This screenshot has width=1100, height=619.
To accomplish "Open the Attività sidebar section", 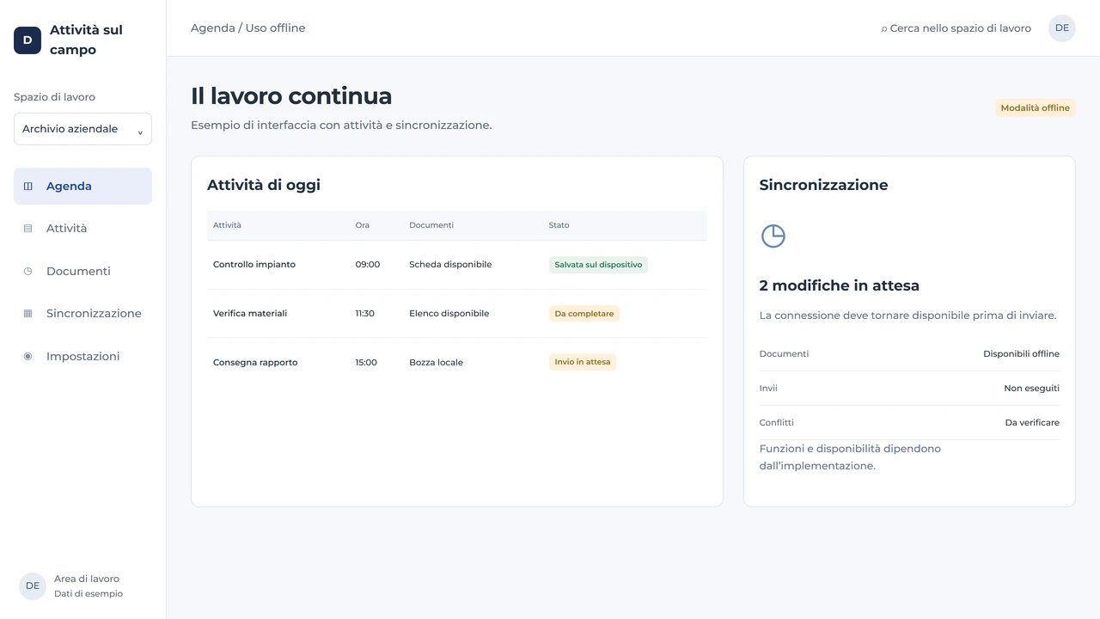I will [x=82, y=229].
